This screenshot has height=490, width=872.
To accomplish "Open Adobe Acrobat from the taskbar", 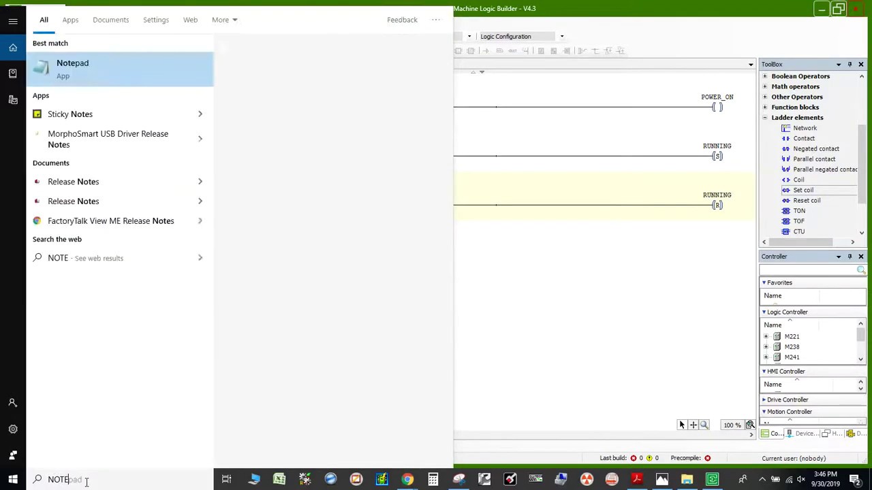I will [x=637, y=479].
